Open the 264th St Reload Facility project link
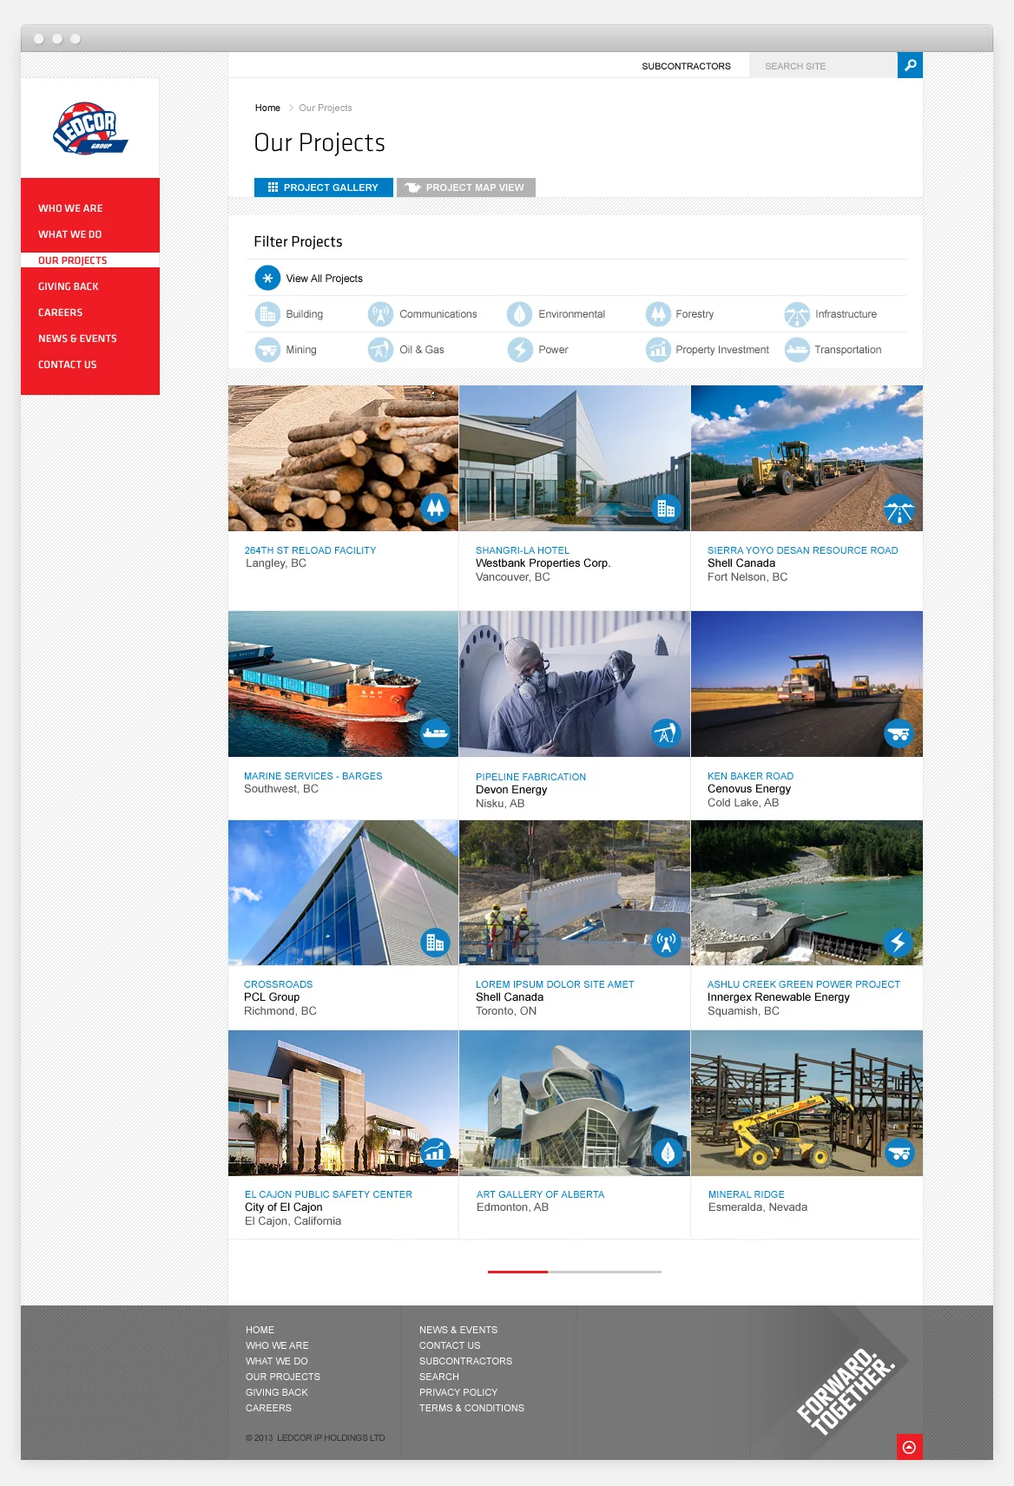The image size is (1014, 1486). 310,550
